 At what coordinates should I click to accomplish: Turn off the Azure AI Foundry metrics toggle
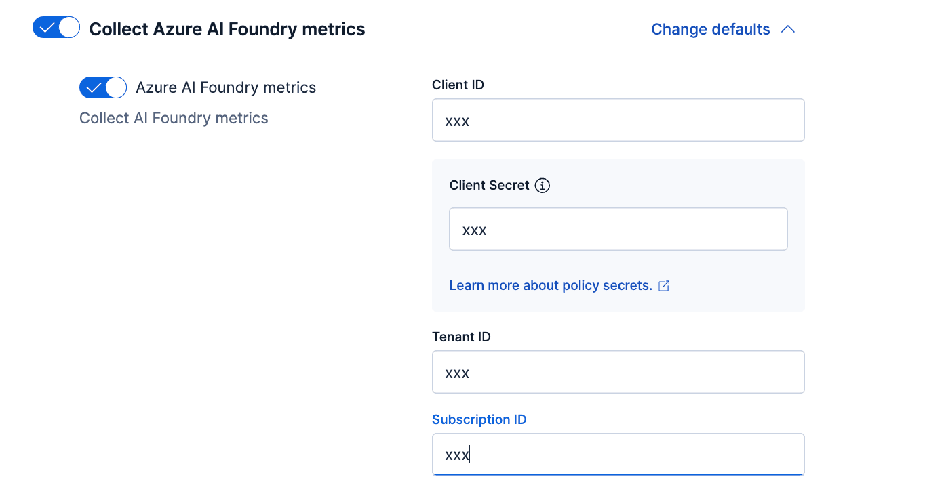pyautogui.click(x=102, y=87)
